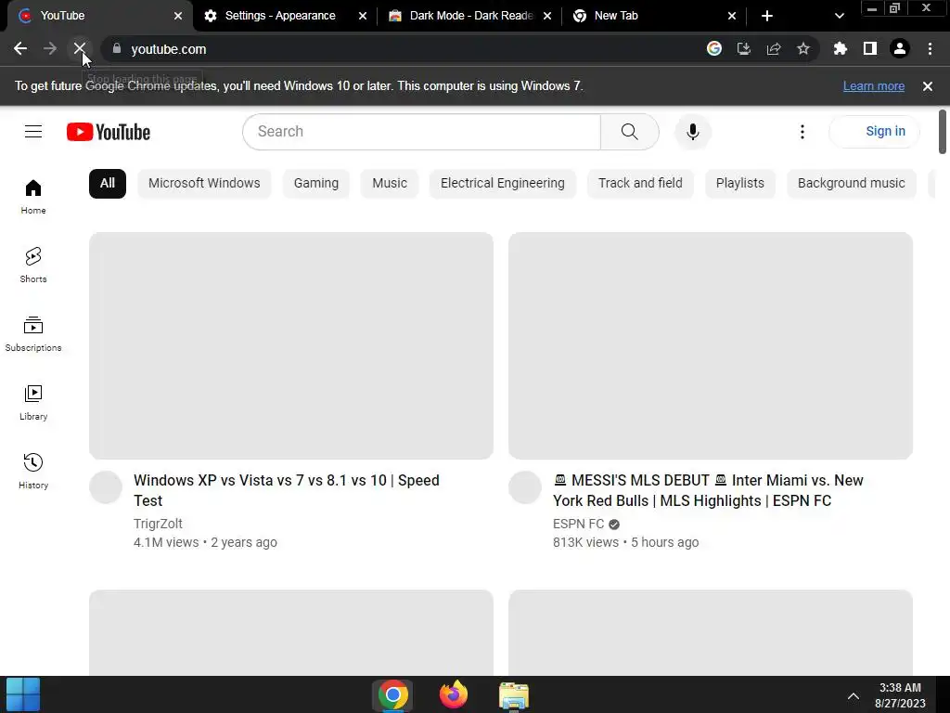Image resolution: width=950 pixels, height=713 pixels.
Task: Visit the TrigrZolt channel
Action: pyautogui.click(x=158, y=524)
